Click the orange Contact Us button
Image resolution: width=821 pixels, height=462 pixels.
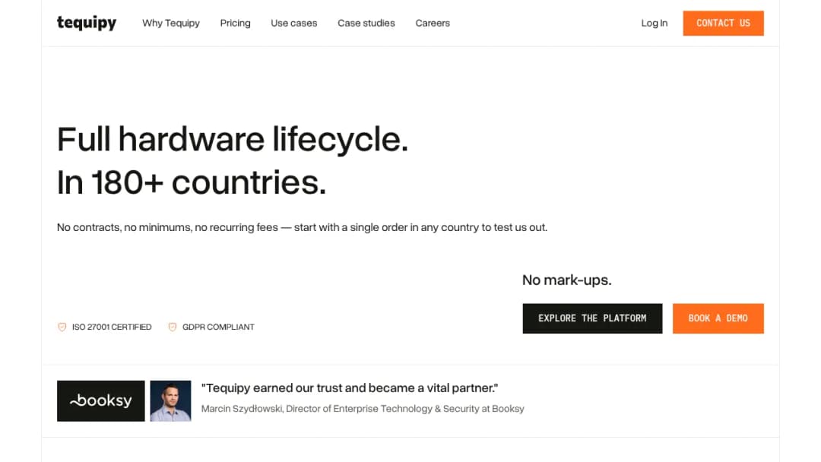pyautogui.click(x=723, y=23)
